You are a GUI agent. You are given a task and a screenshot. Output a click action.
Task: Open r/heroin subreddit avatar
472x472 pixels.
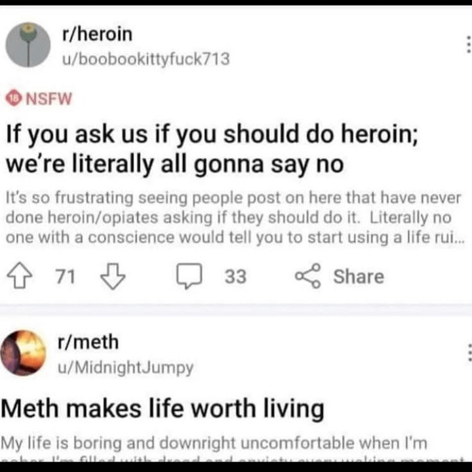28,45
